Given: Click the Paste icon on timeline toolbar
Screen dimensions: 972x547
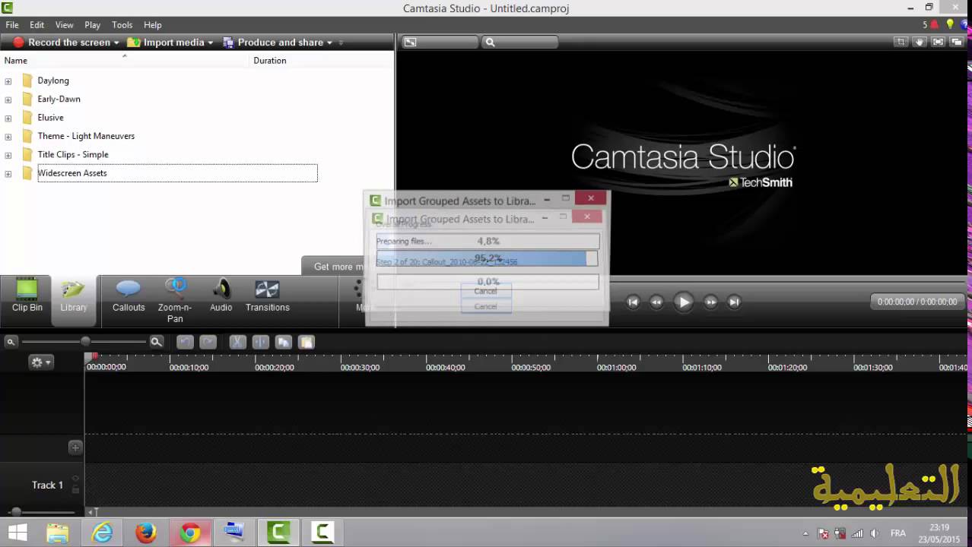Looking at the screenshot, I should click(306, 342).
